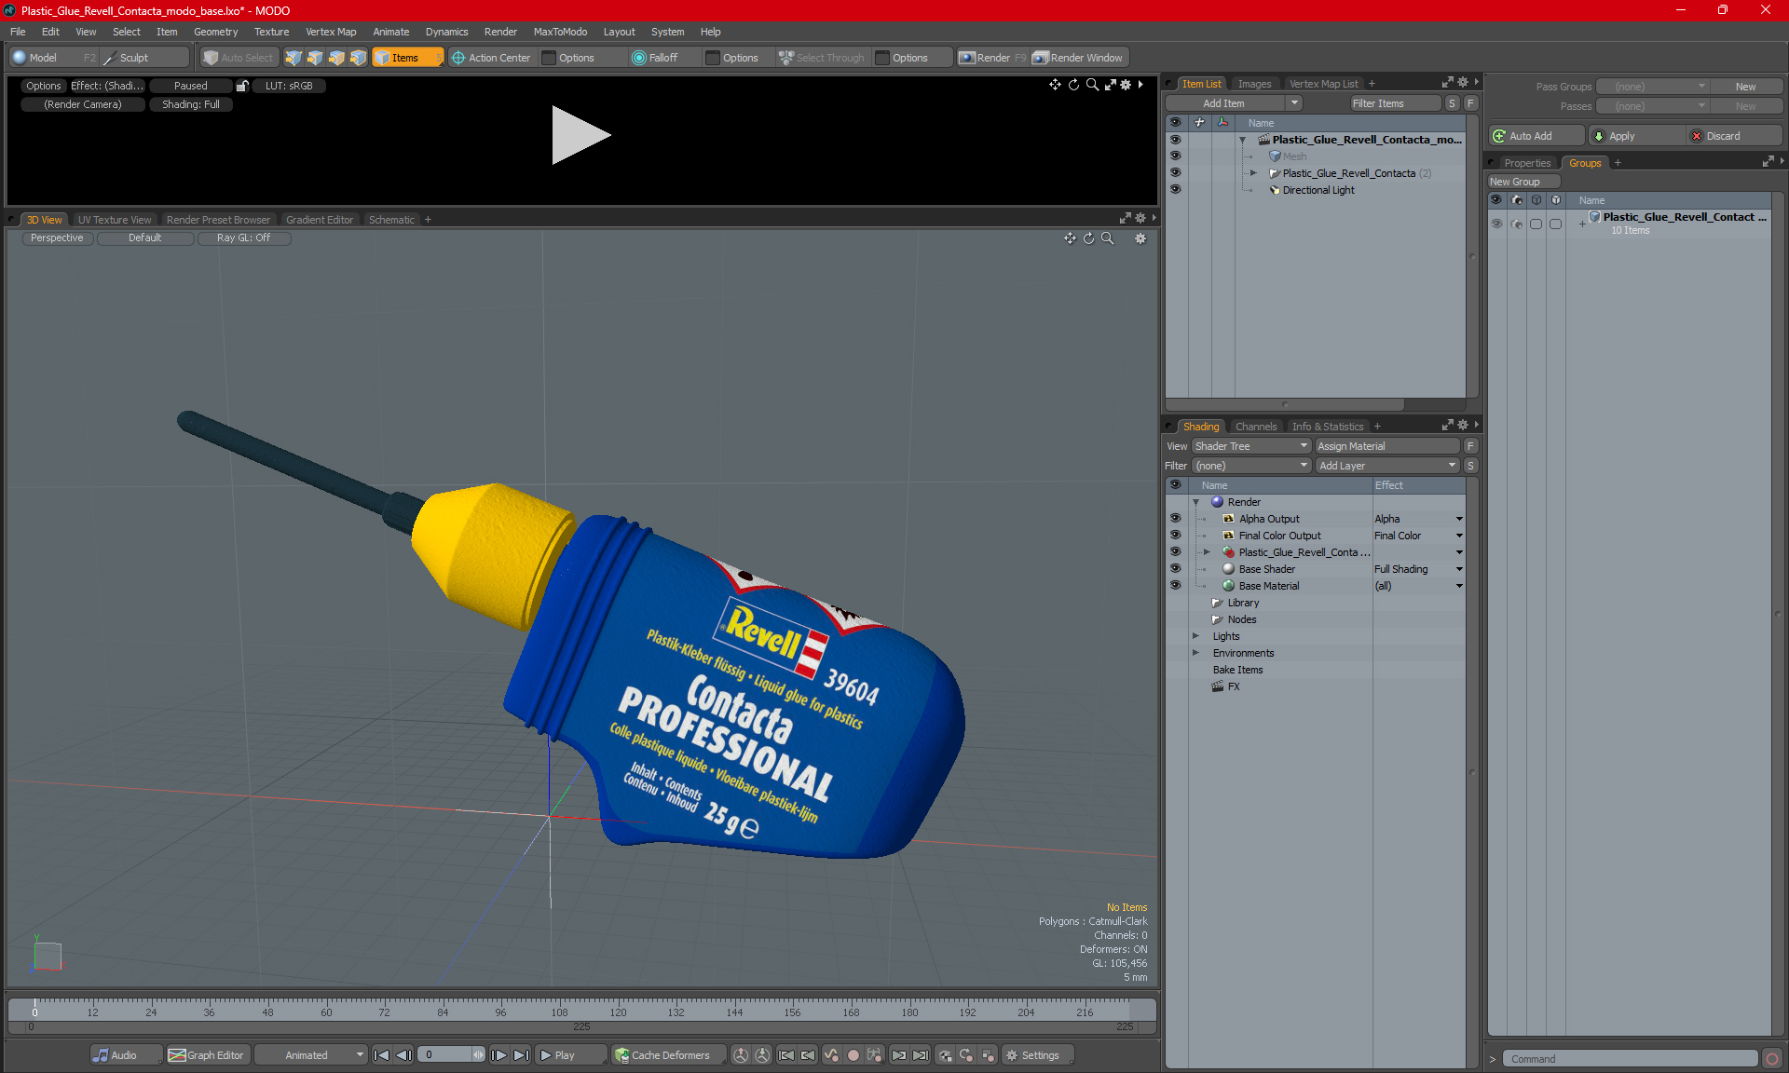Toggle visibility of Alpha Output layer
The image size is (1789, 1073).
pyautogui.click(x=1175, y=519)
